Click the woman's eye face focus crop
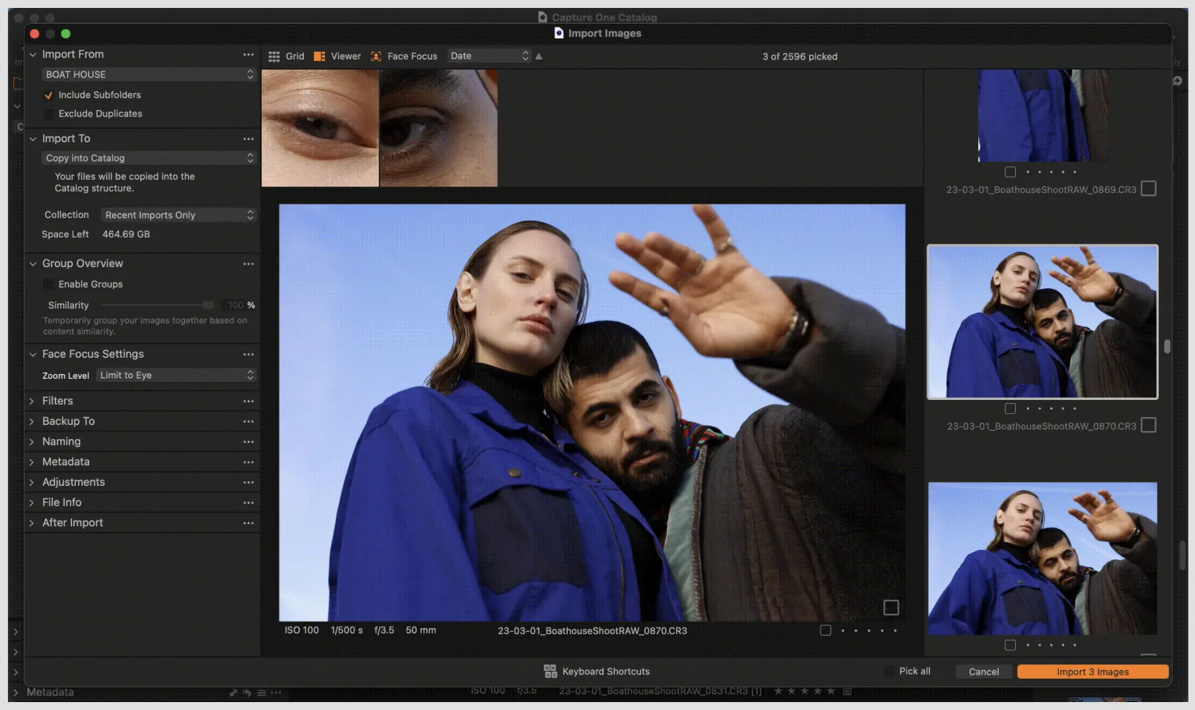Viewport: 1195px width, 710px height. coord(321,128)
